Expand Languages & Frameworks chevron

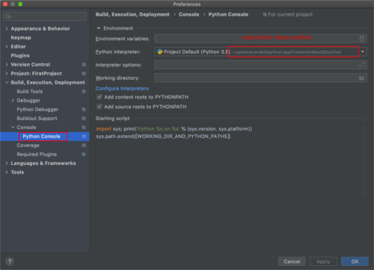[7, 163]
